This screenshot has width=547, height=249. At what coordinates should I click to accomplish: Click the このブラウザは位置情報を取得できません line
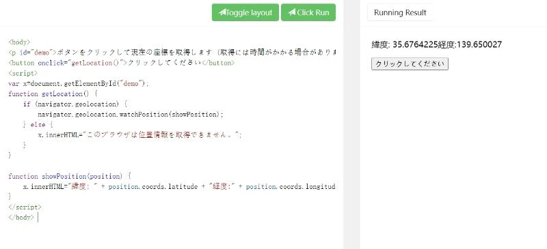point(140,135)
